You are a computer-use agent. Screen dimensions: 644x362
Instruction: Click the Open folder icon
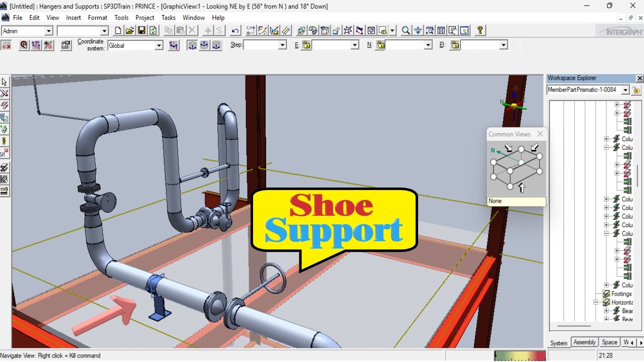(130, 31)
